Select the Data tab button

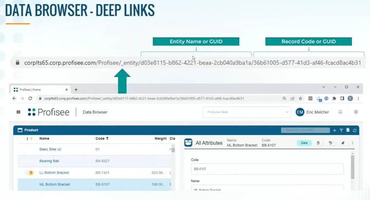(x=304, y=143)
